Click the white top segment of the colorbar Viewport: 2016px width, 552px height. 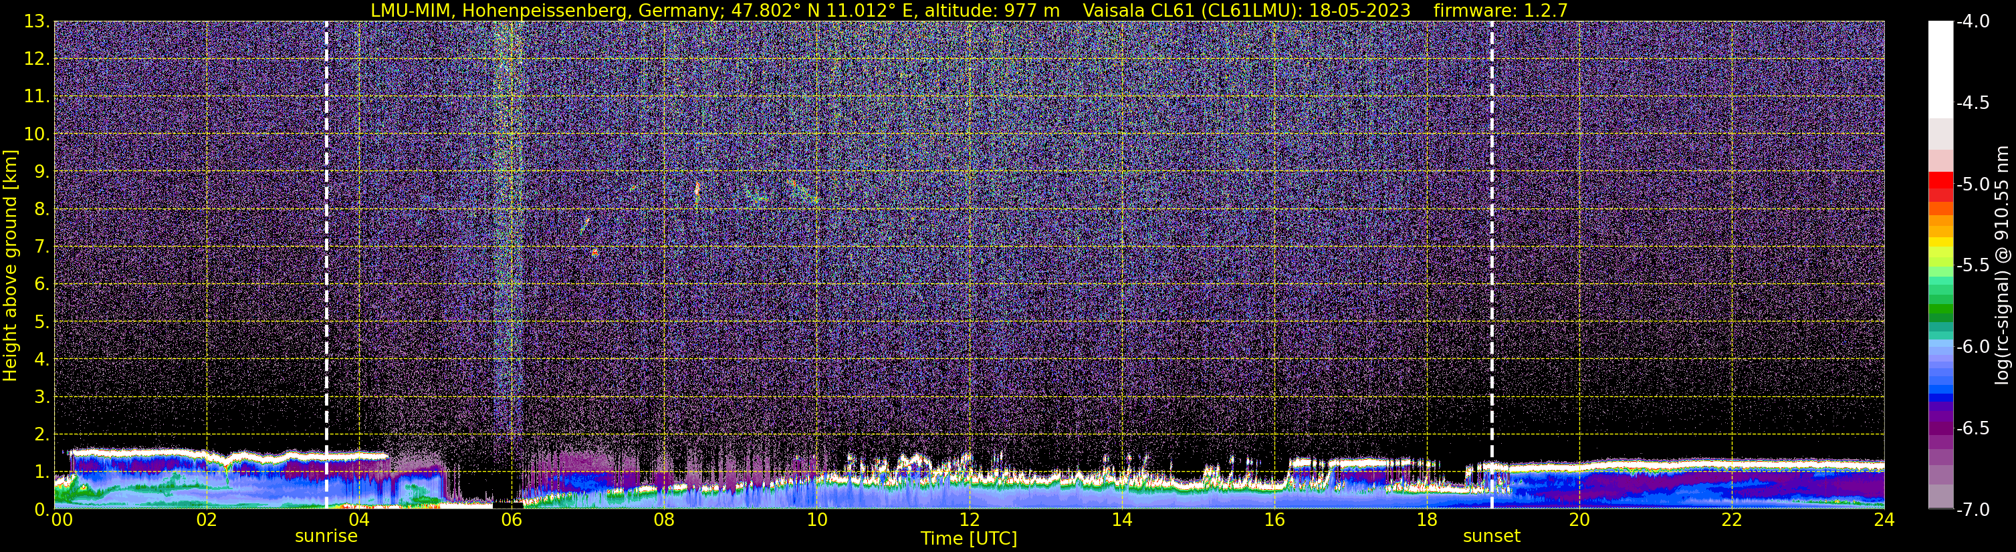1940,70
